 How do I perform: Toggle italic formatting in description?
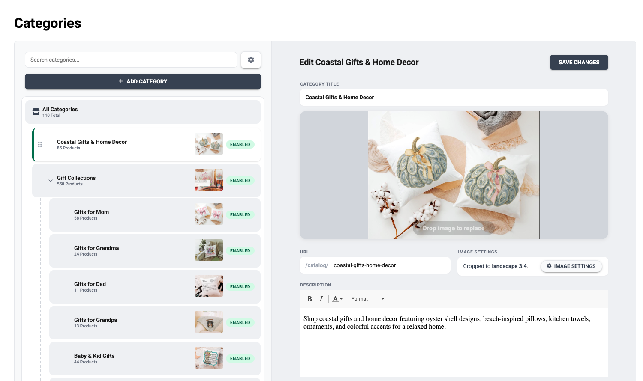(321, 299)
